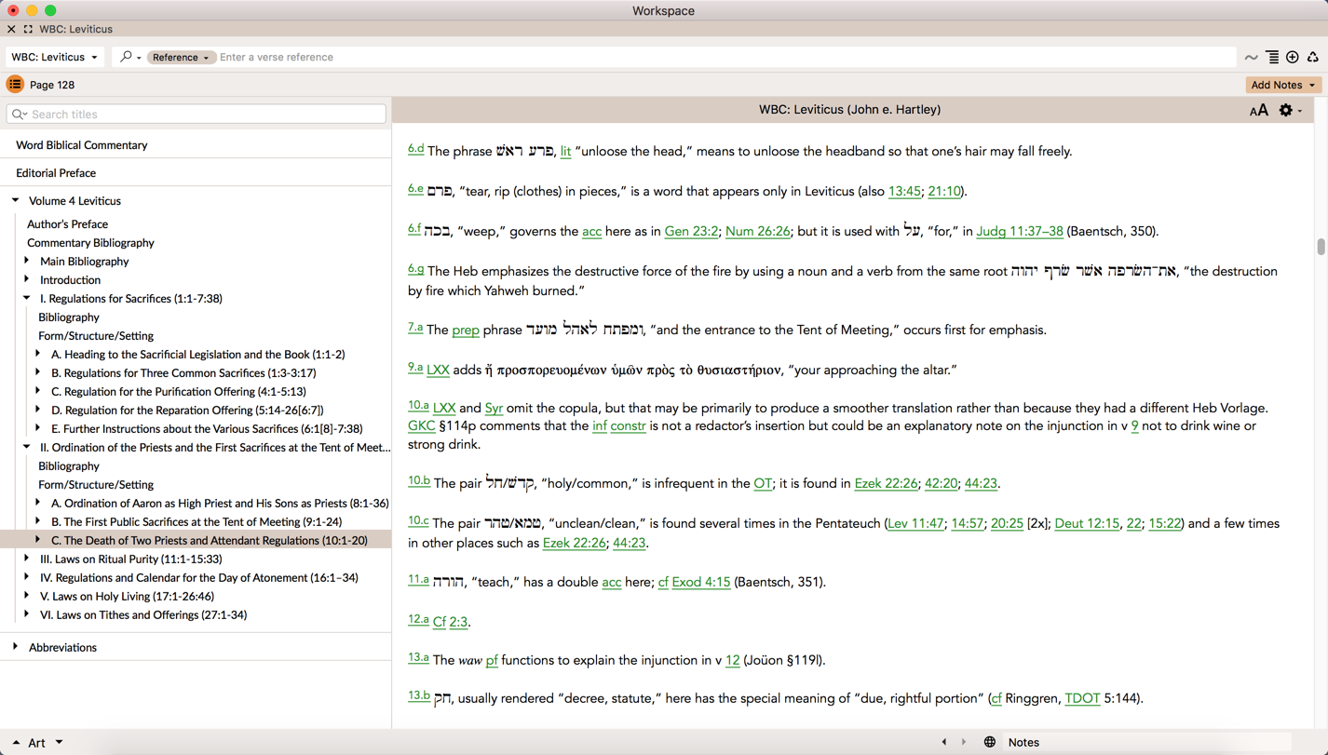The image size is (1328, 755).
Task: Select B. The First Public Sacrifices entry
Action: tap(196, 522)
